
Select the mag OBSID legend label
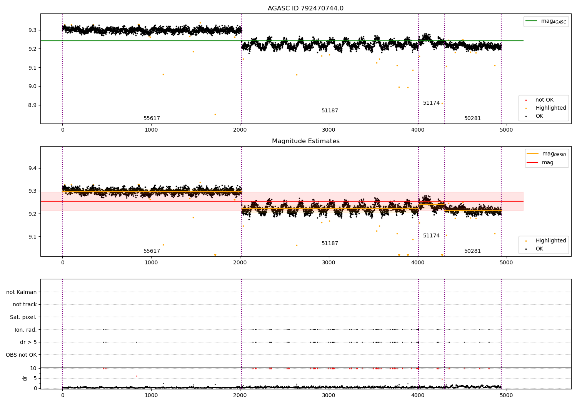click(x=554, y=154)
